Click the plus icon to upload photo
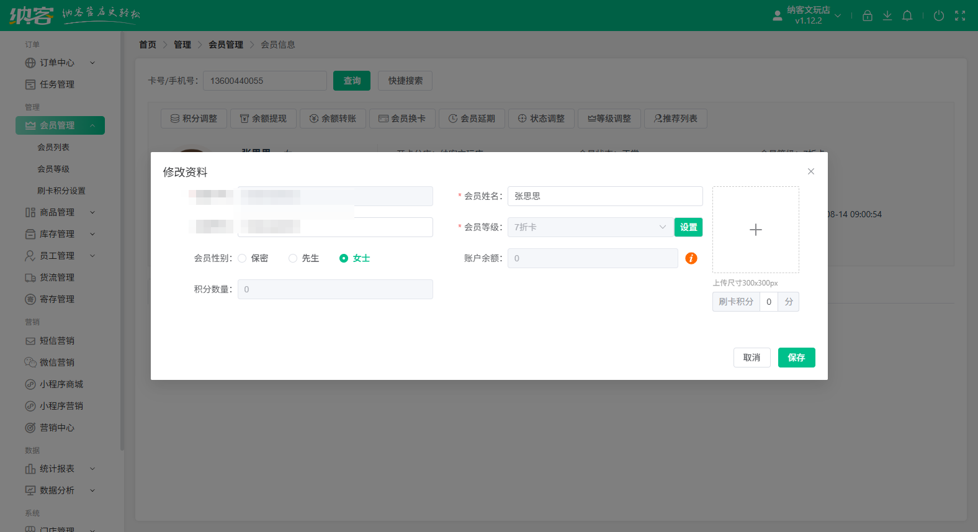This screenshot has width=978, height=532. (755, 230)
